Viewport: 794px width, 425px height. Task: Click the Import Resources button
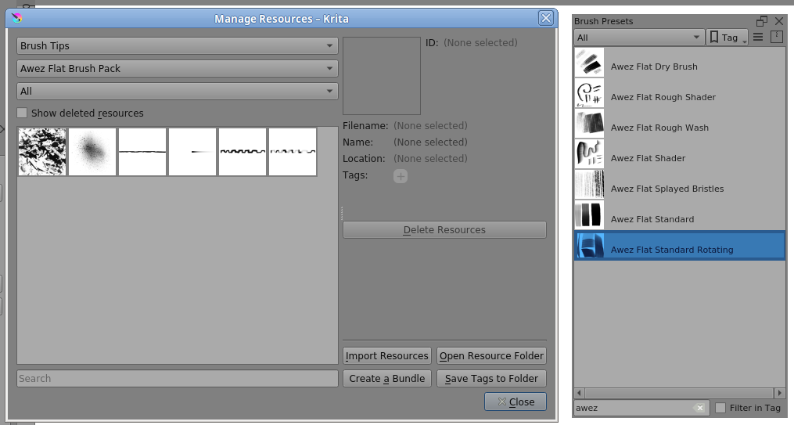pyautogui.click(x=387, y=355)
